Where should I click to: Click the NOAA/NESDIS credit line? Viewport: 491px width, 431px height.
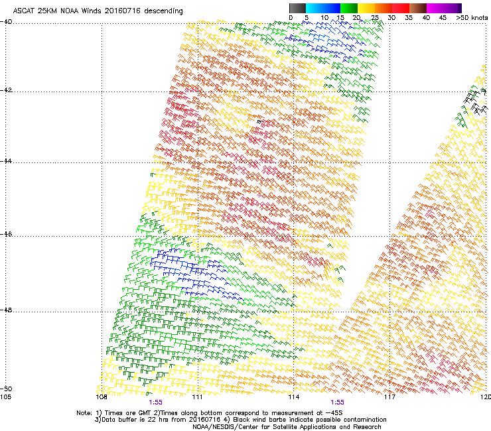[x=287, y=427]
